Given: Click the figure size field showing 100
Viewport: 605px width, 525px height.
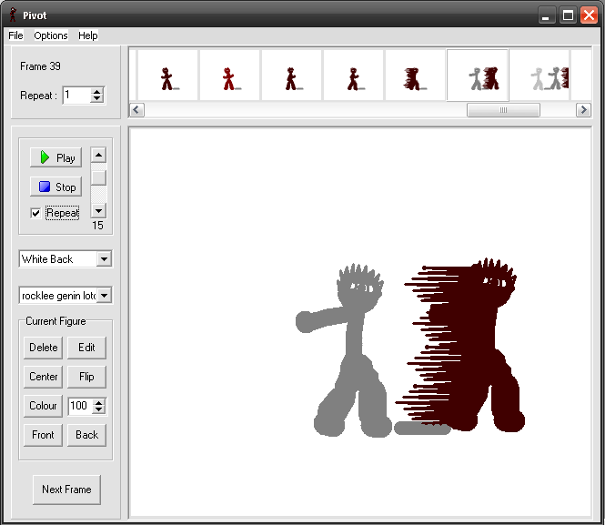Looking at the screenshot, I should tap(81, 406).
